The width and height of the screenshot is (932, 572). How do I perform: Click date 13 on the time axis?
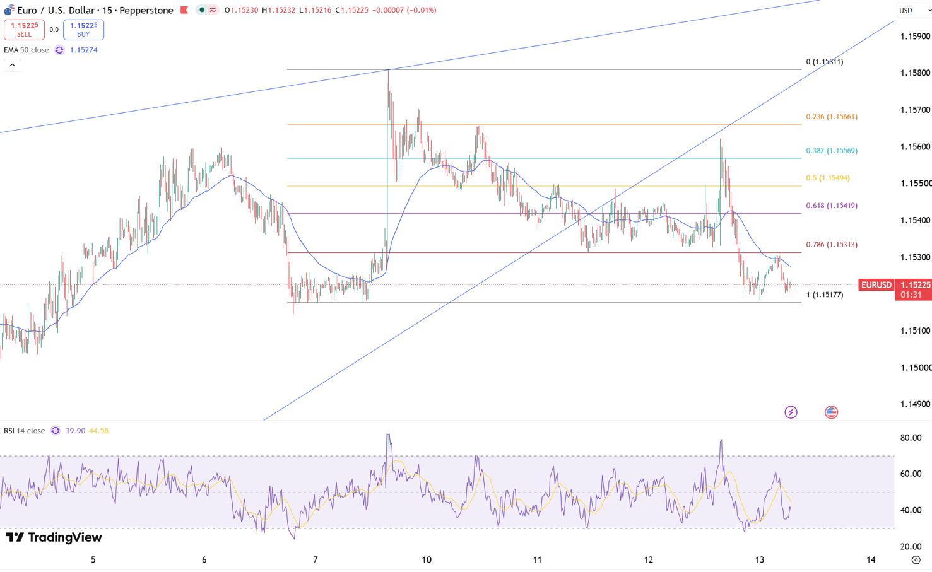tap(760, 560)
